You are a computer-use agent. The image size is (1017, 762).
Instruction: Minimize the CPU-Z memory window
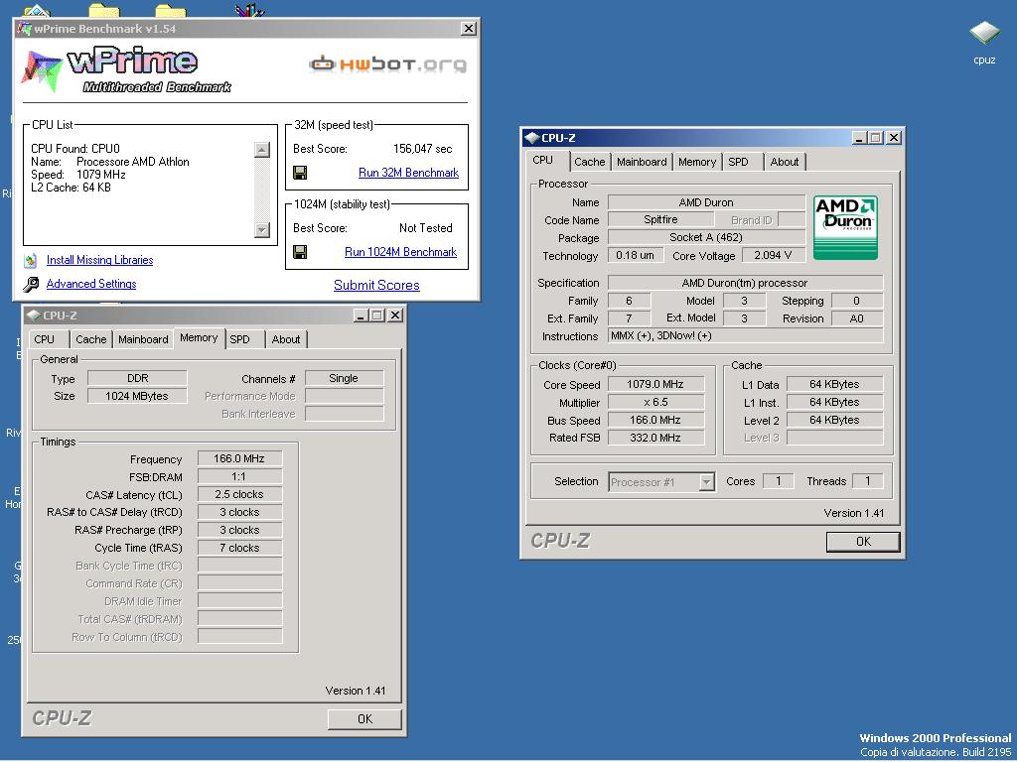(362, 315)
